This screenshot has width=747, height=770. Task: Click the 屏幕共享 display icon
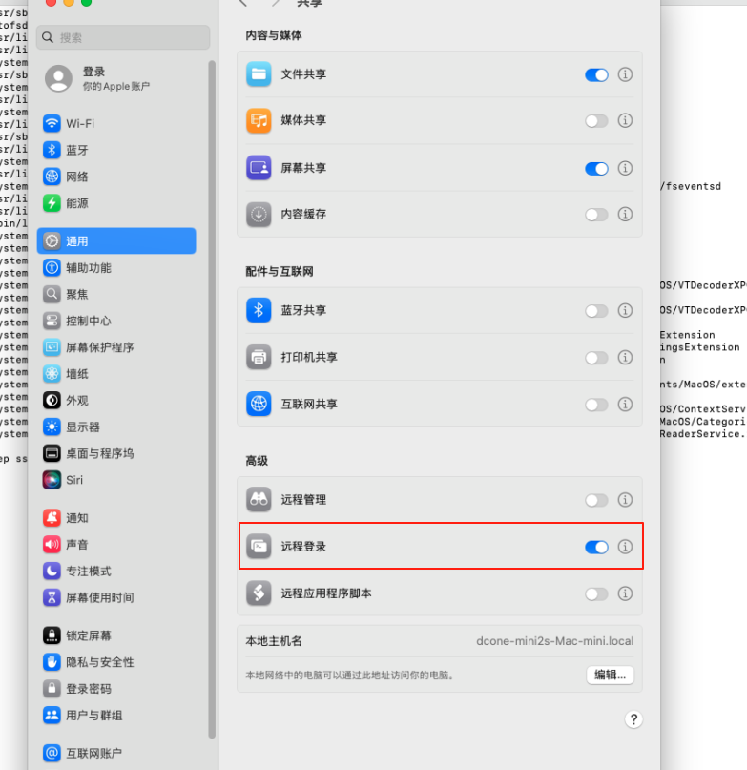click(259, 168)
